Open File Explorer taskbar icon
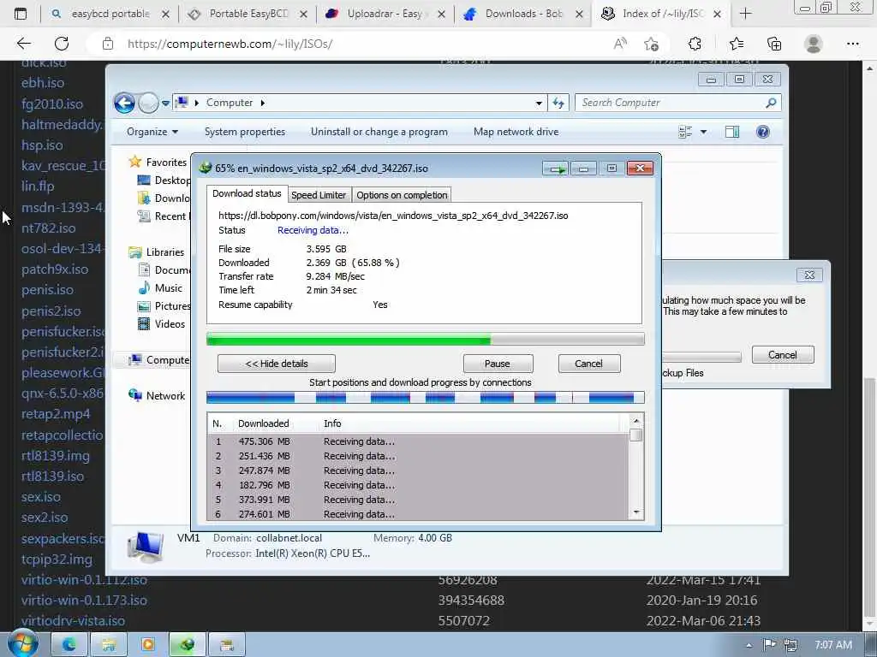 point(109,645)
